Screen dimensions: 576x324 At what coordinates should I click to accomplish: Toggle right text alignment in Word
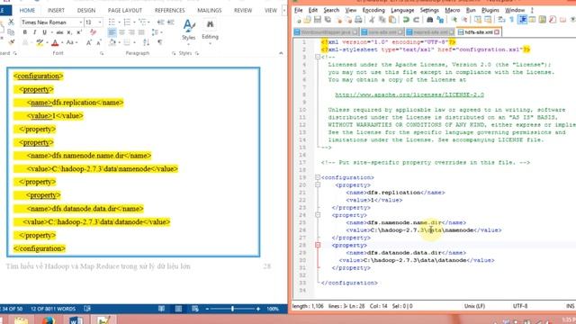pyautogui.click(x=131, y=32)
